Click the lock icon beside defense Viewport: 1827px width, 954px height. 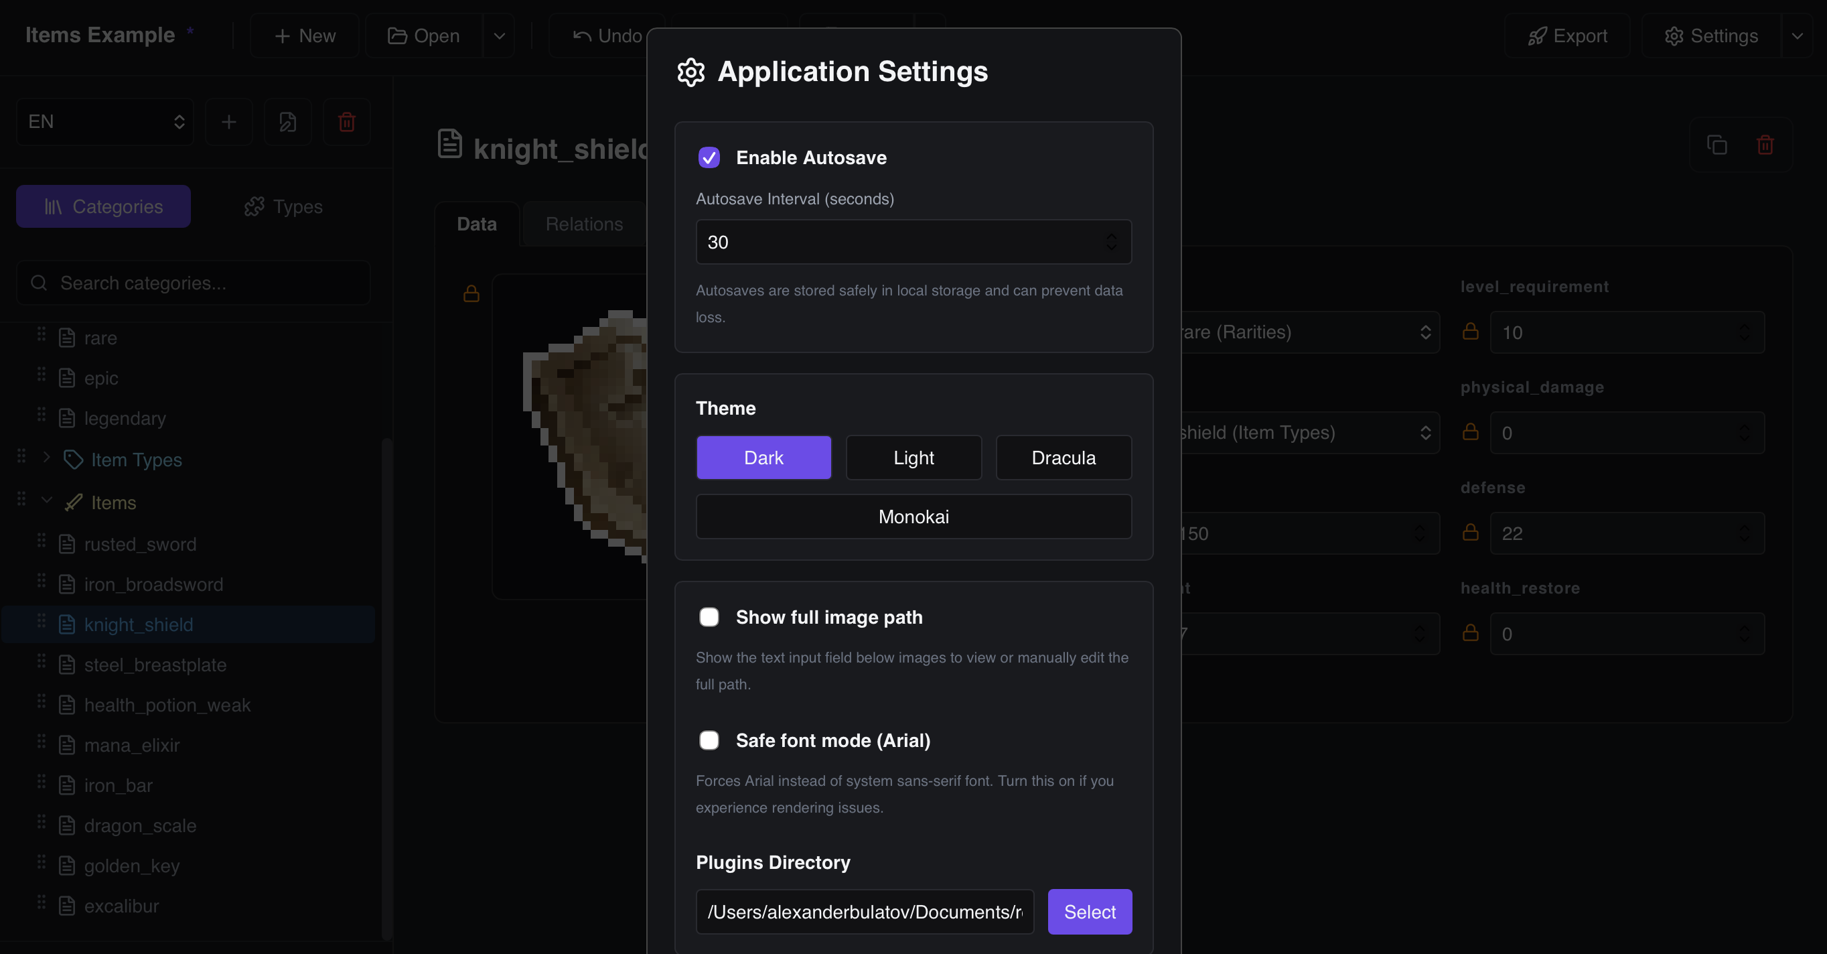tap(1470, 533)
